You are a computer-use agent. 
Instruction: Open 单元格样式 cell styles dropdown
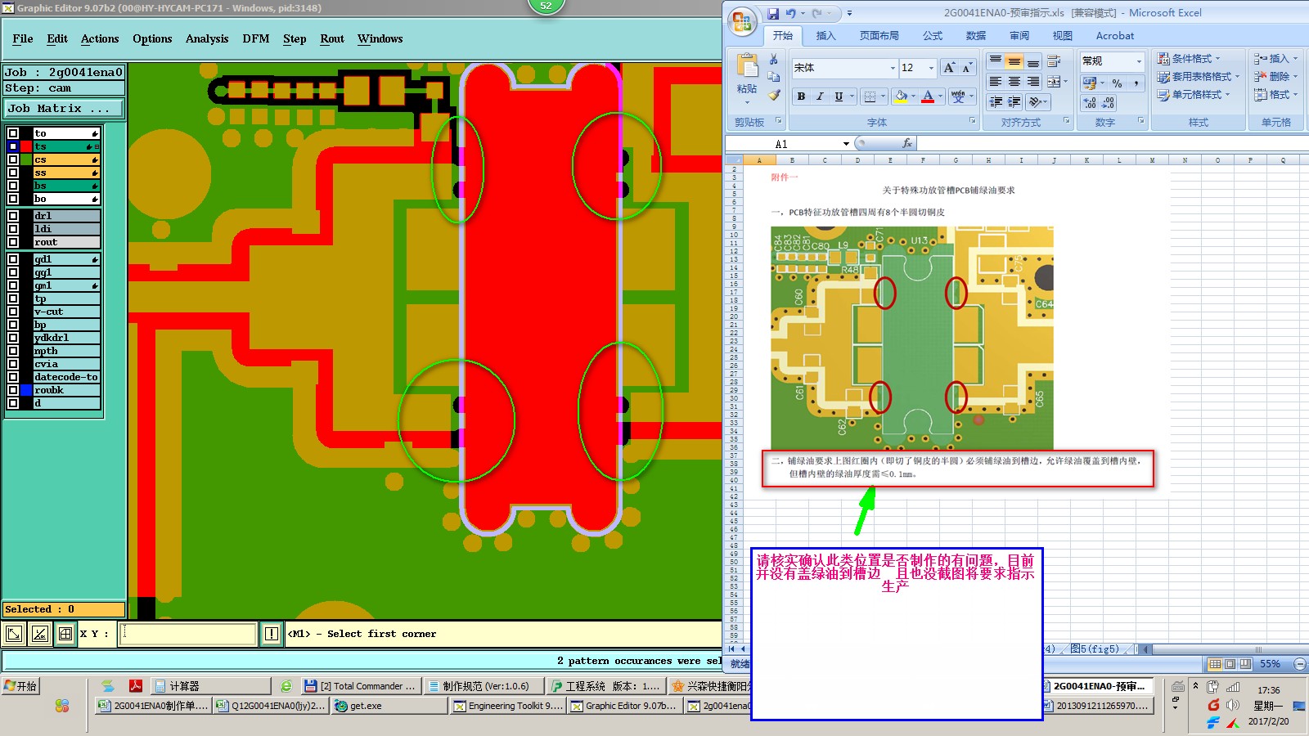coord(1193,95)
